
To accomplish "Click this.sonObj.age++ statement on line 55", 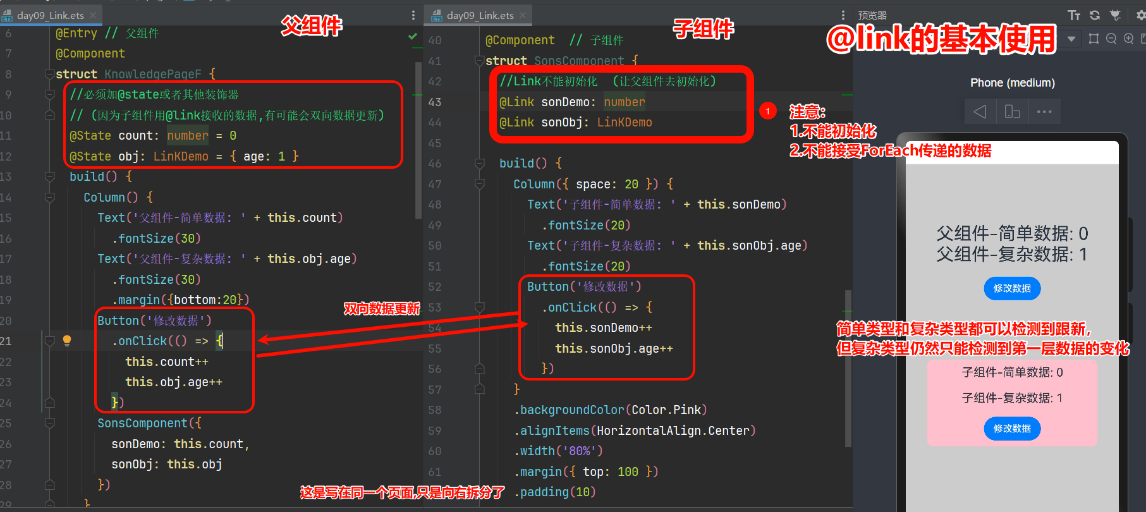I will pyautogui.click(x=614, y=348).
